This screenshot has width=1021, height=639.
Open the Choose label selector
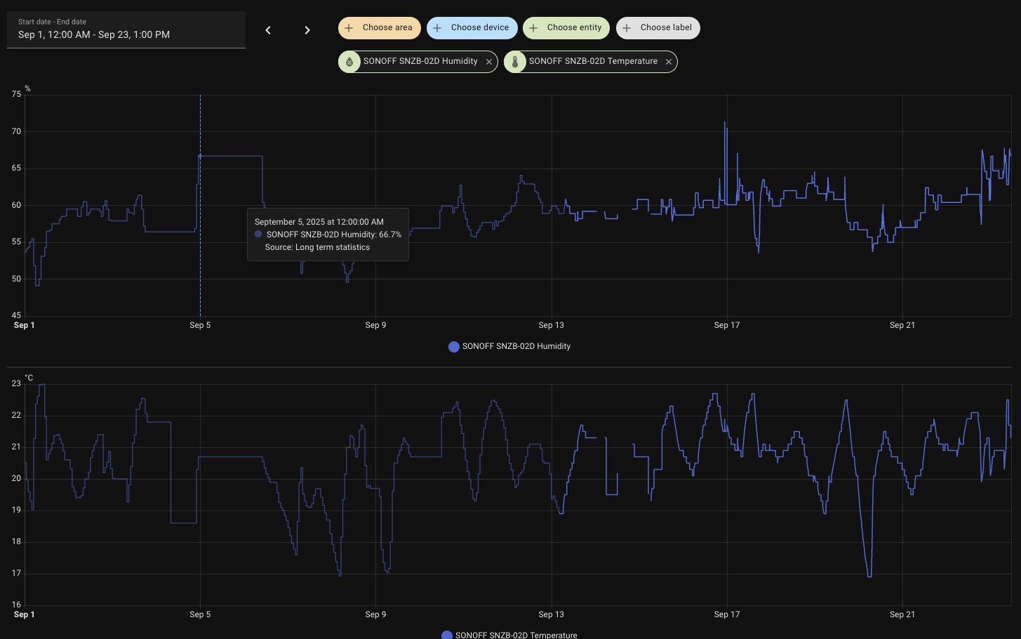click(666, 28)
